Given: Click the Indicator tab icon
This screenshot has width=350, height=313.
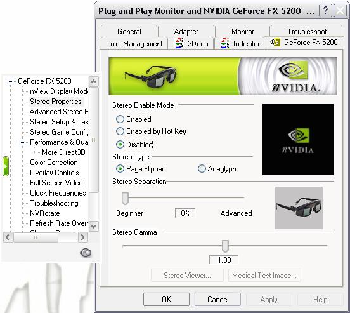Looking at the screenshot, I should tap(225, 43).
